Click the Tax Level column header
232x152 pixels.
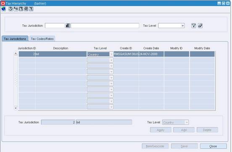(100, 48)
